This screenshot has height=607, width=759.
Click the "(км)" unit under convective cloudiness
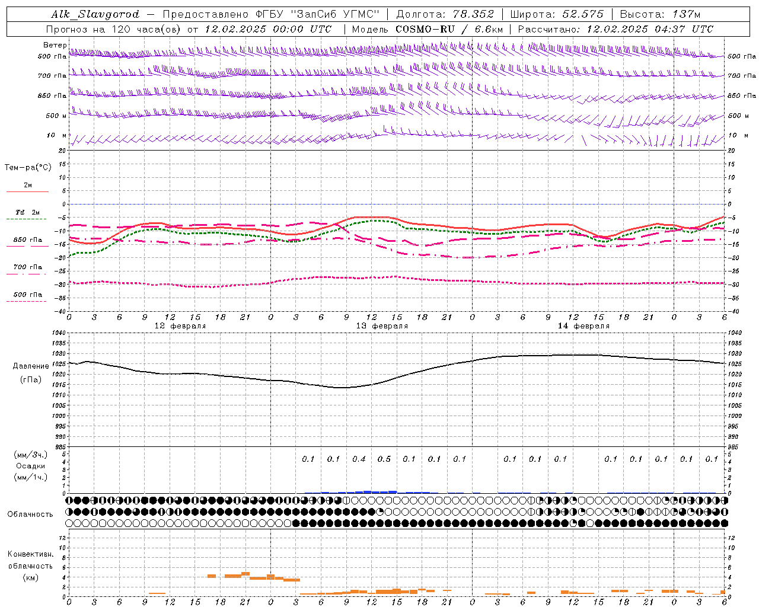30,577
